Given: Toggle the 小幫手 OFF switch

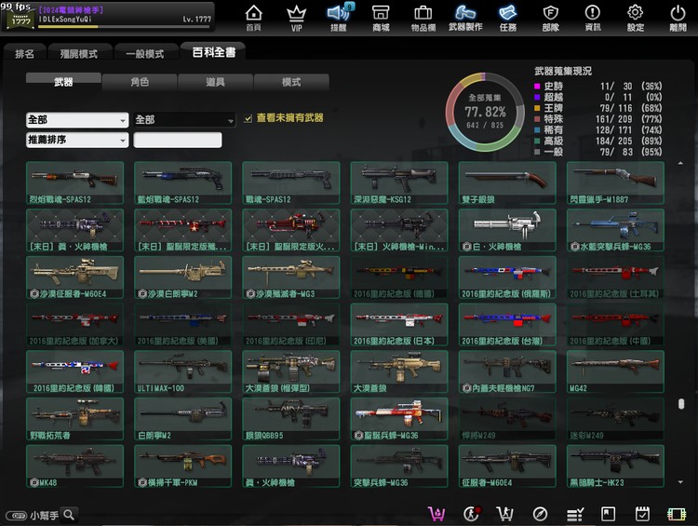Looking at the screenshot, I should (x=17, y=516).
